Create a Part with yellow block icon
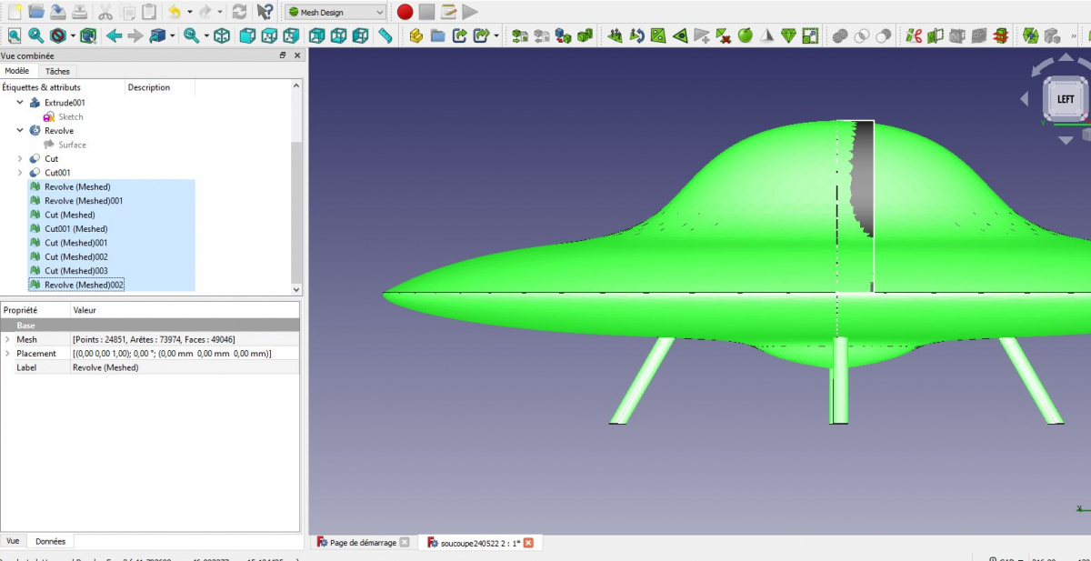1091x561 pixels. tap(416, 35)
